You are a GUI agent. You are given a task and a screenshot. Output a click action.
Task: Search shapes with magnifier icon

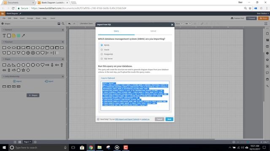[x=63, y=23]
